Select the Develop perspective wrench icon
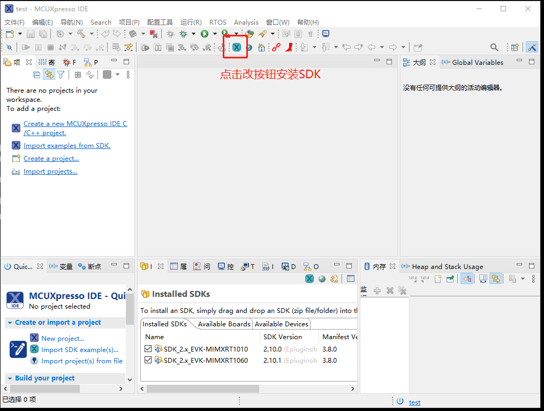The image size is (544, 411). click(x=532, y=47)
